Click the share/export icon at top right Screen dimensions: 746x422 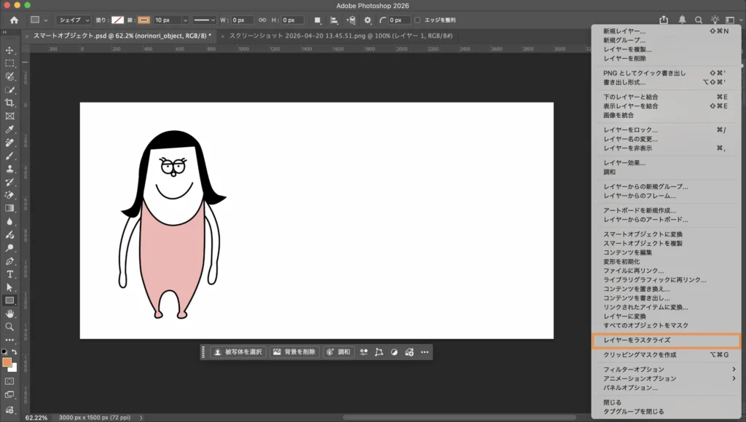click(x=664, y=20)
